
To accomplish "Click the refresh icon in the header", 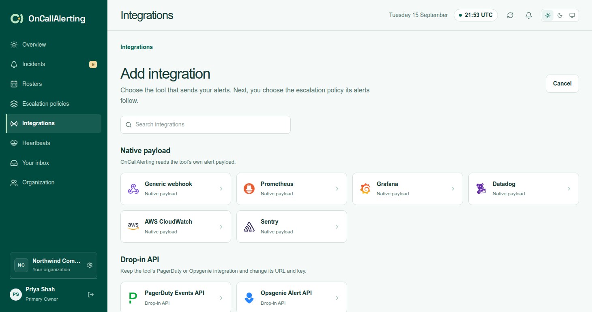I will [510, 15].
